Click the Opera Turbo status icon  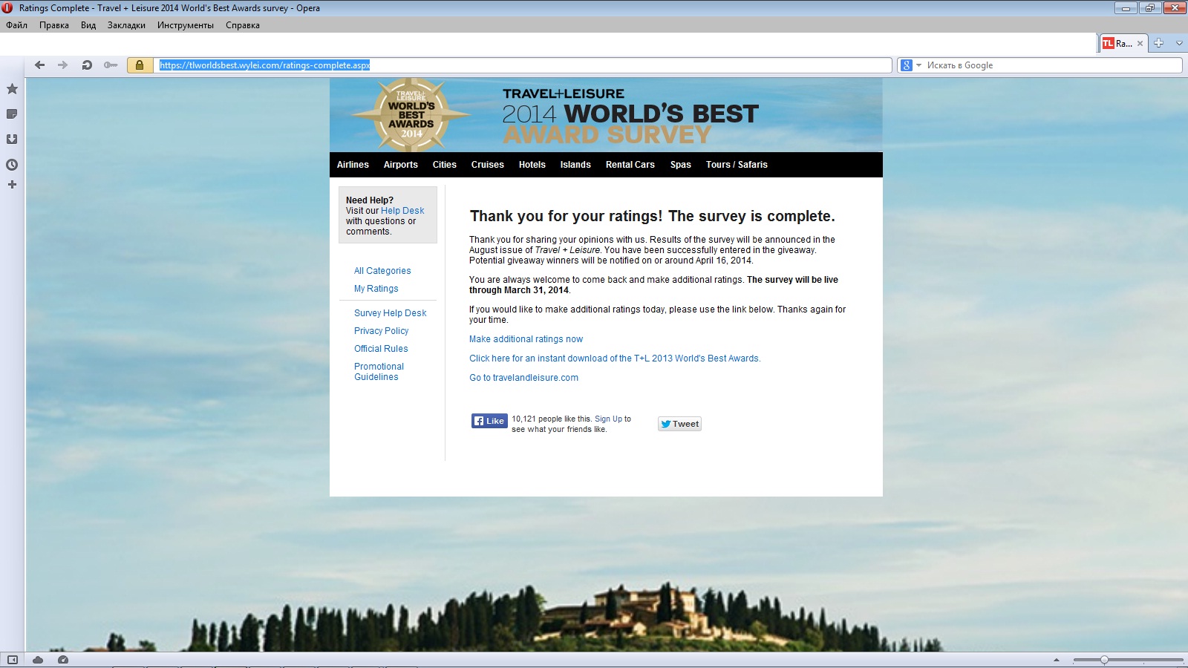[x=63, y=660]
